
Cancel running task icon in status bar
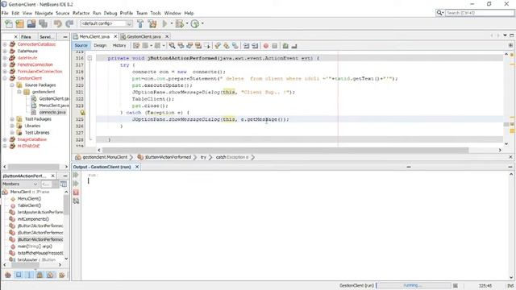(455, 285)
